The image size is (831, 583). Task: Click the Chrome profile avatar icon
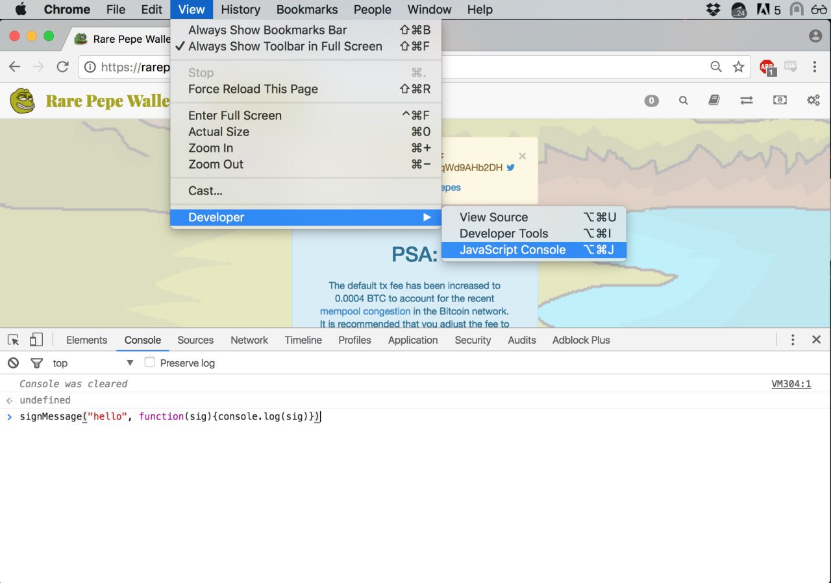point(815,36)
